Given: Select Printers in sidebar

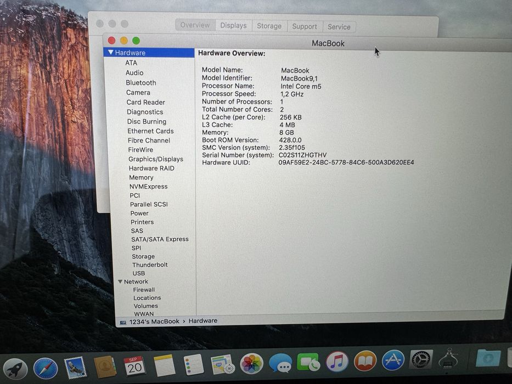Looking at the screenshot, I should point(142,222).
